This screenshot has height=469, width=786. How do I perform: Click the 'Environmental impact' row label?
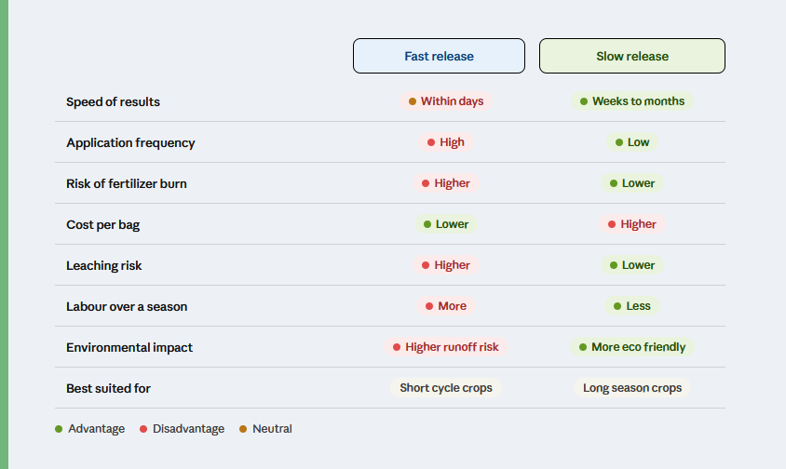129,347
